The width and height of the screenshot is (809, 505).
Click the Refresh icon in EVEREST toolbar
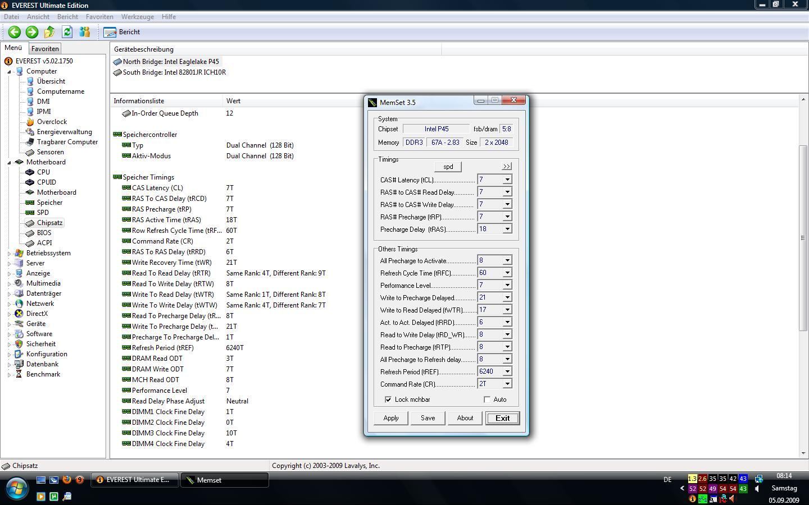pos(67,32)
